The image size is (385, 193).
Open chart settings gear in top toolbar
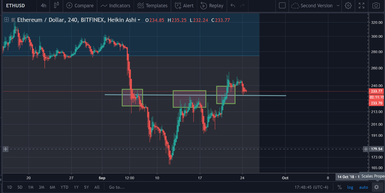(x=348, y=5)
